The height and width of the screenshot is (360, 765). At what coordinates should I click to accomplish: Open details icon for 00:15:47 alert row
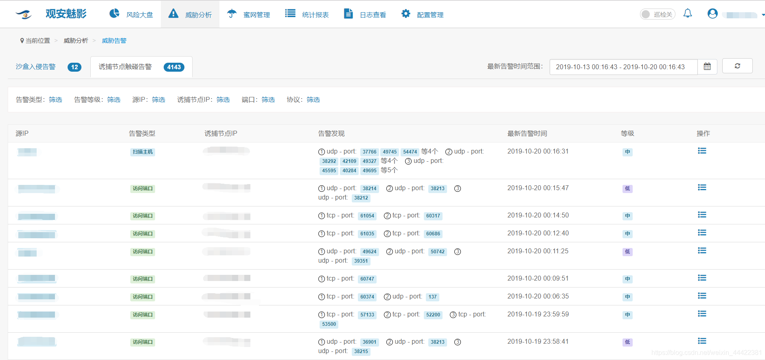pos(702,187)
